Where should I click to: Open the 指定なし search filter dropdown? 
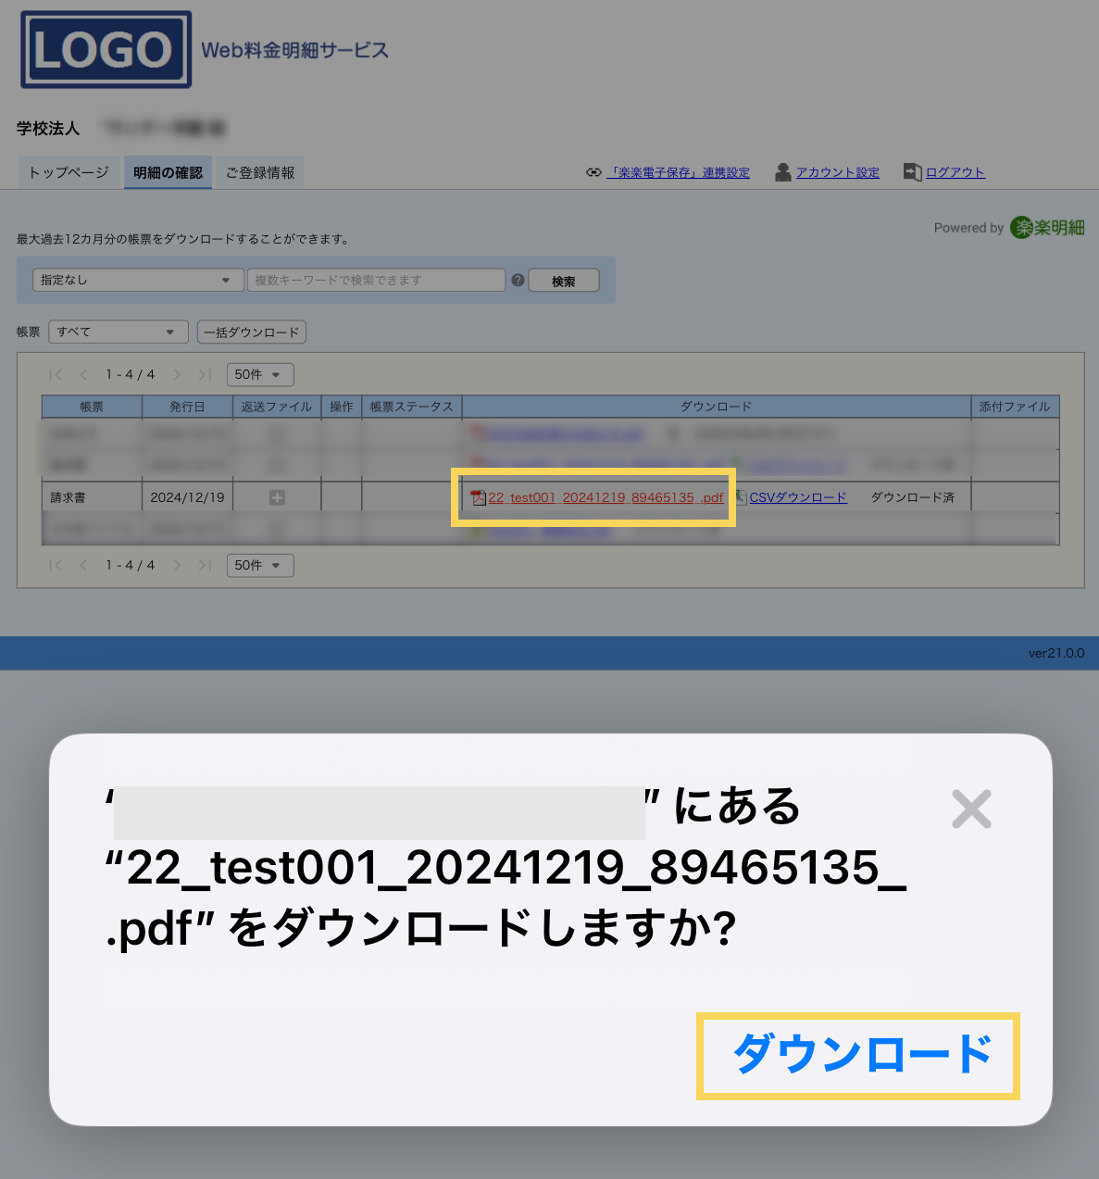(137, 280)
